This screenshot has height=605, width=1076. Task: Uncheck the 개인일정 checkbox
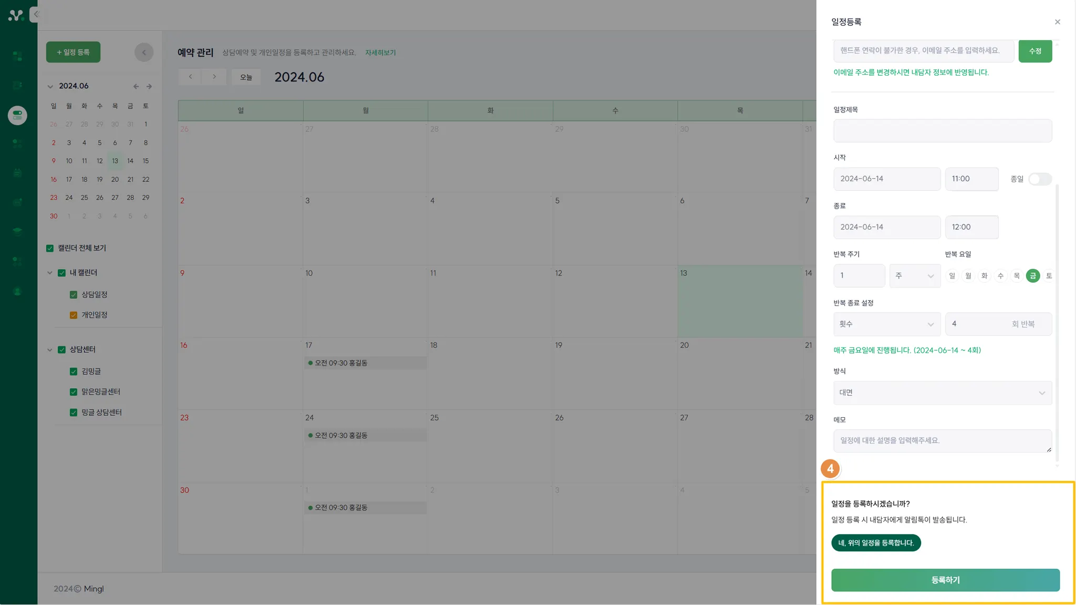coord(74,315)
